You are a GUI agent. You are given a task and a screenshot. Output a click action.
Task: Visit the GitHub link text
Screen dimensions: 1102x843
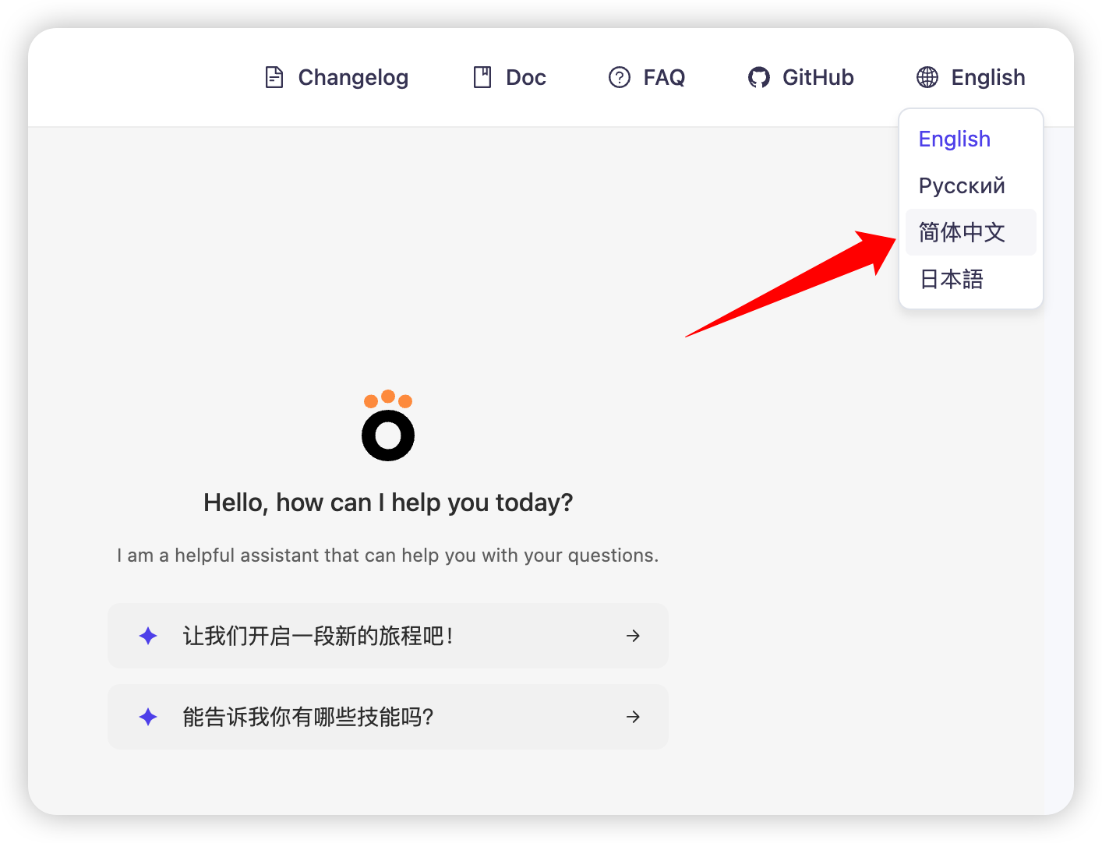(x=818, y=78)
